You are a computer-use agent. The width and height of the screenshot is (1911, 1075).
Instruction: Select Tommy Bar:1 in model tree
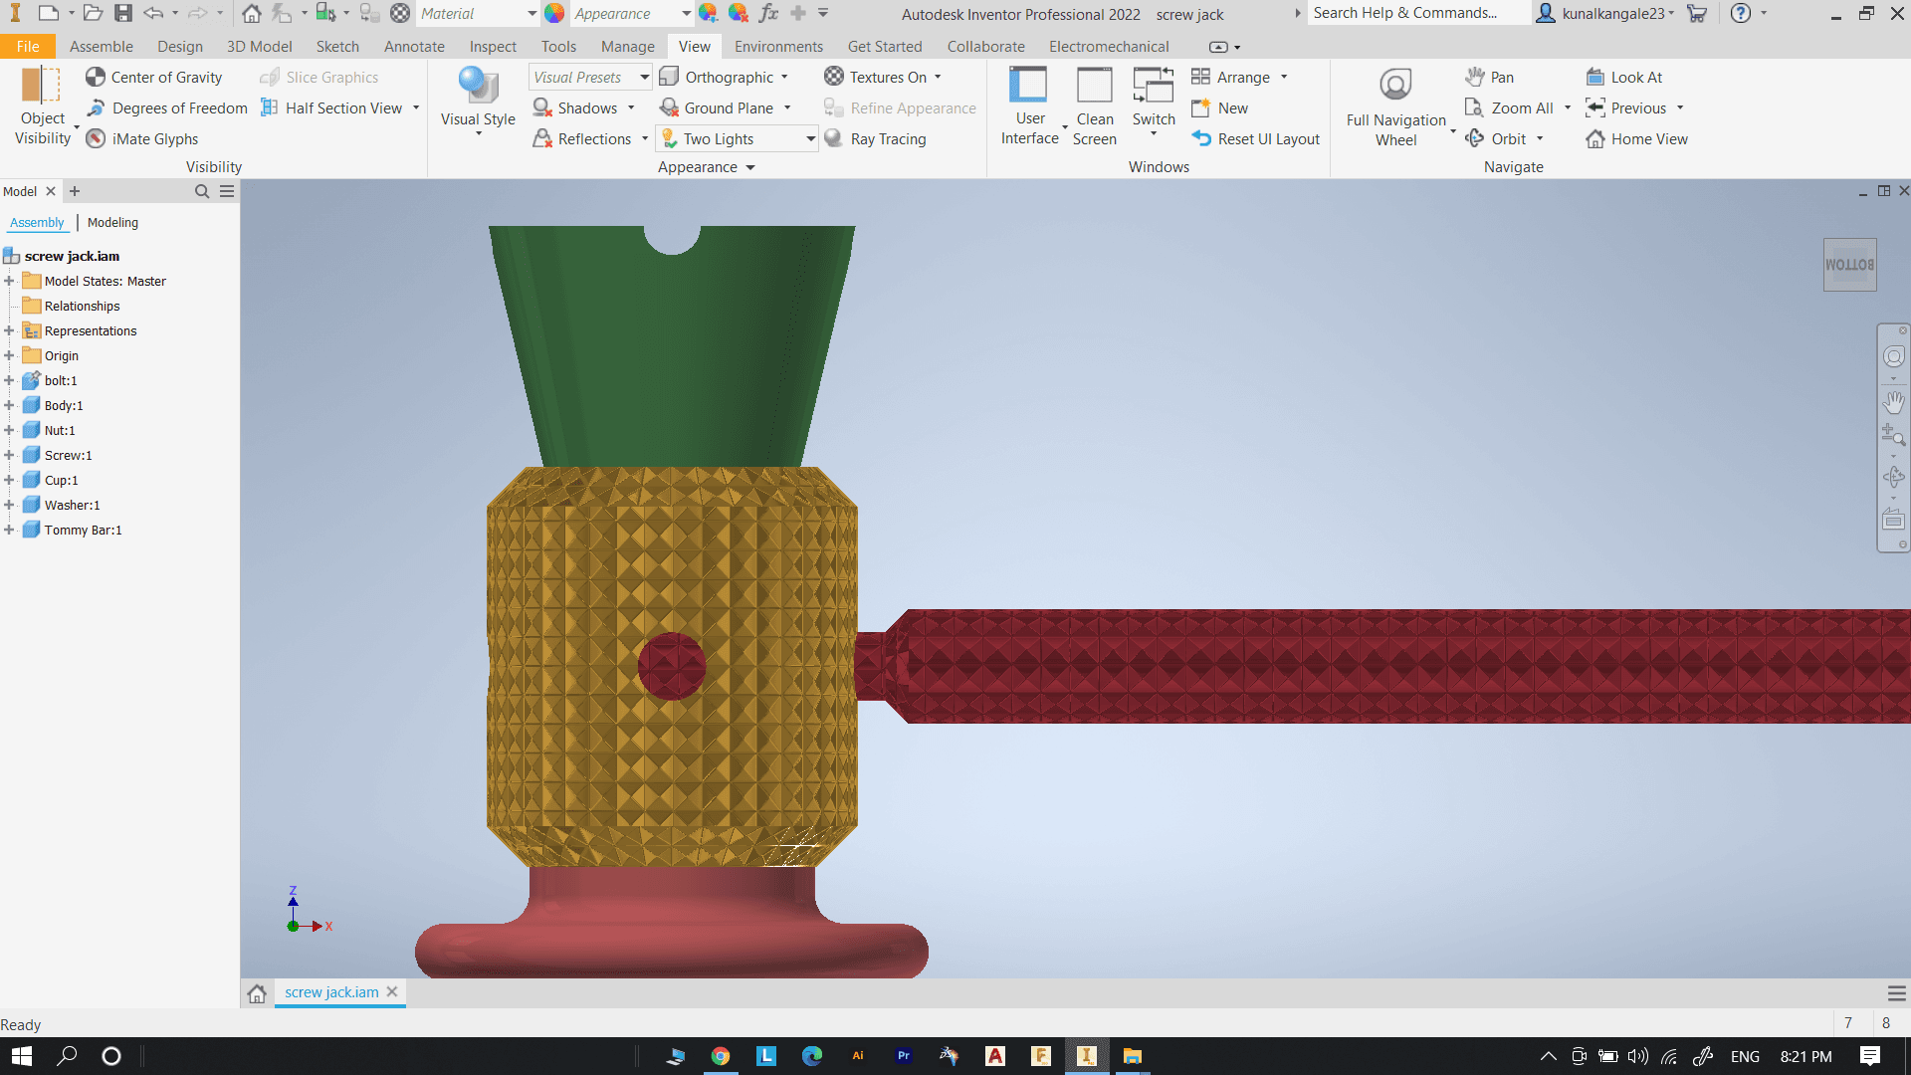click(83, 529)
